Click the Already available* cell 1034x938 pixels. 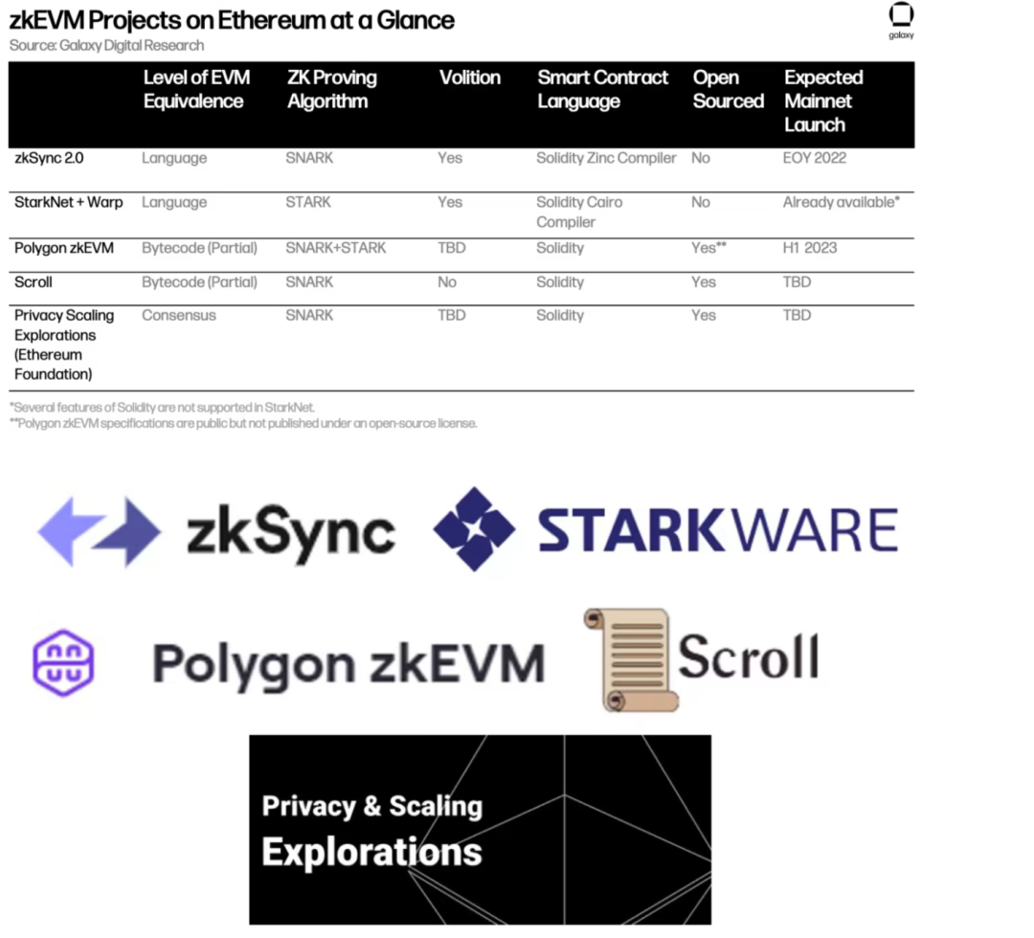pos(841,202)
